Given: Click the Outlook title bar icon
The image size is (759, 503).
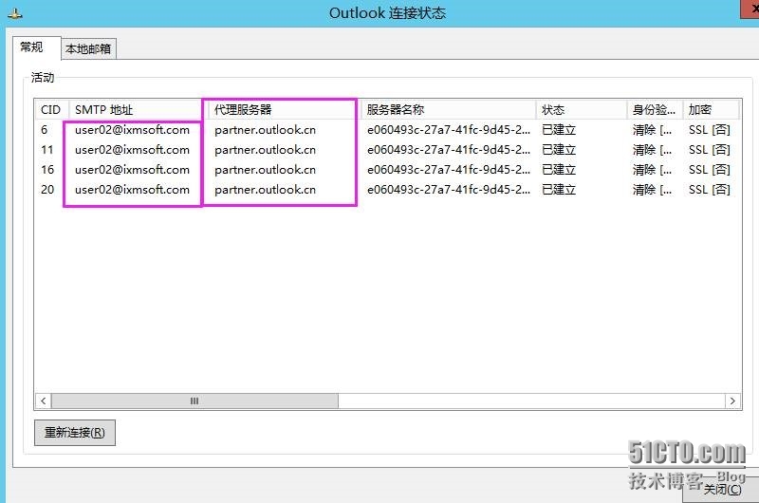Looking at the screenshot, I should [x=15, y=14].
